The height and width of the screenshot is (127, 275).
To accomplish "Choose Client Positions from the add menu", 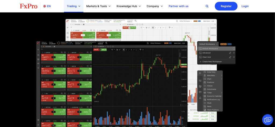I will pyautogui.click(x=213, y=110).
